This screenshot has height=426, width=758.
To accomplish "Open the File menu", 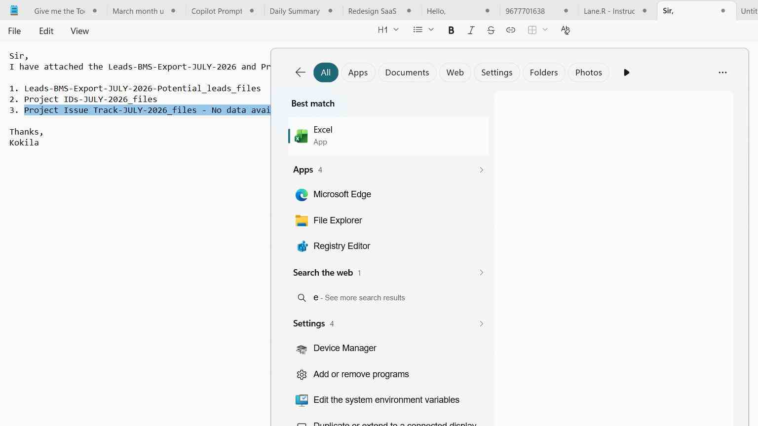I will coord(14,31).
